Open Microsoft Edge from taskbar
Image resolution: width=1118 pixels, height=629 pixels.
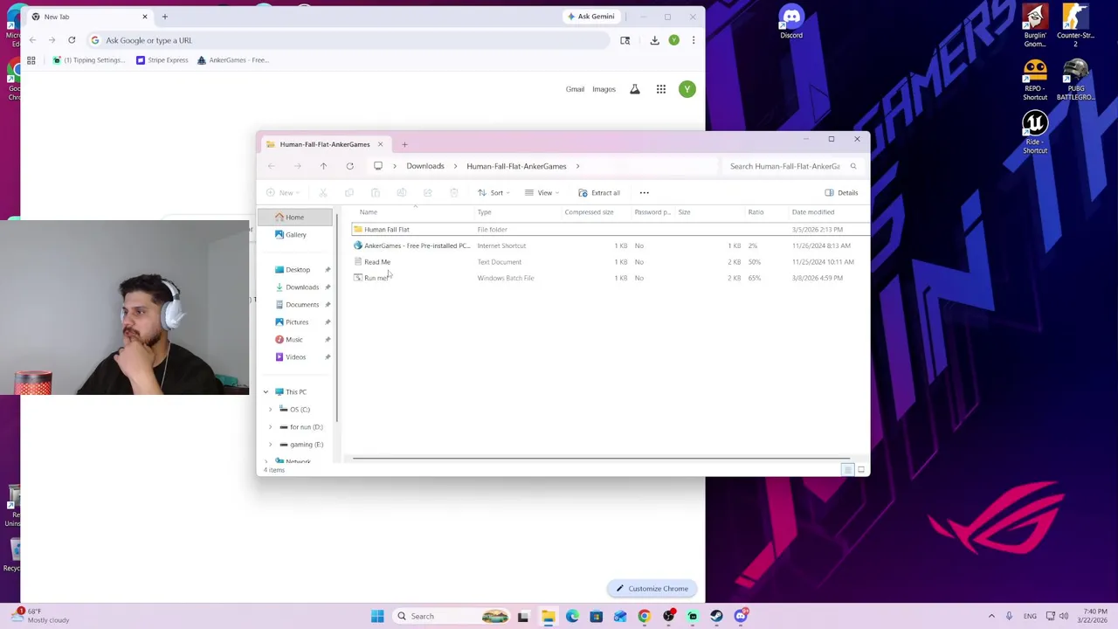click(572, 617)
